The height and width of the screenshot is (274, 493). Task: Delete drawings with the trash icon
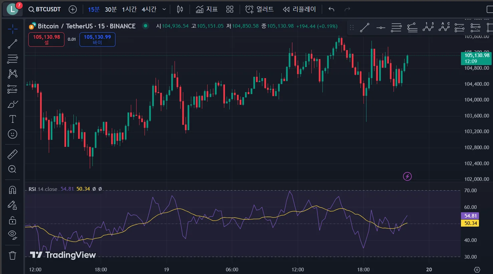(x=12, y=256)
